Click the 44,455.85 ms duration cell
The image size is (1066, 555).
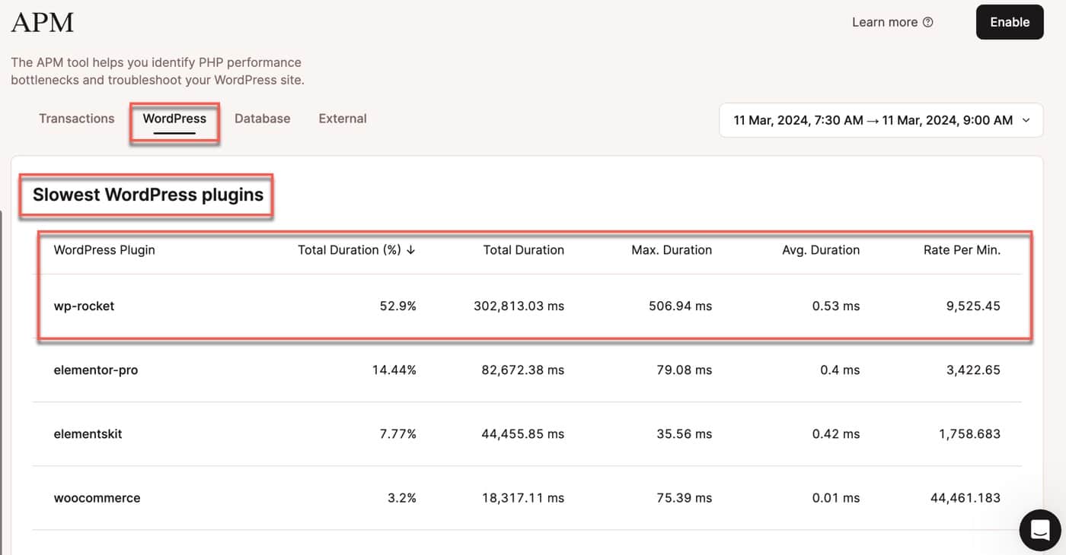coord(522,434)
